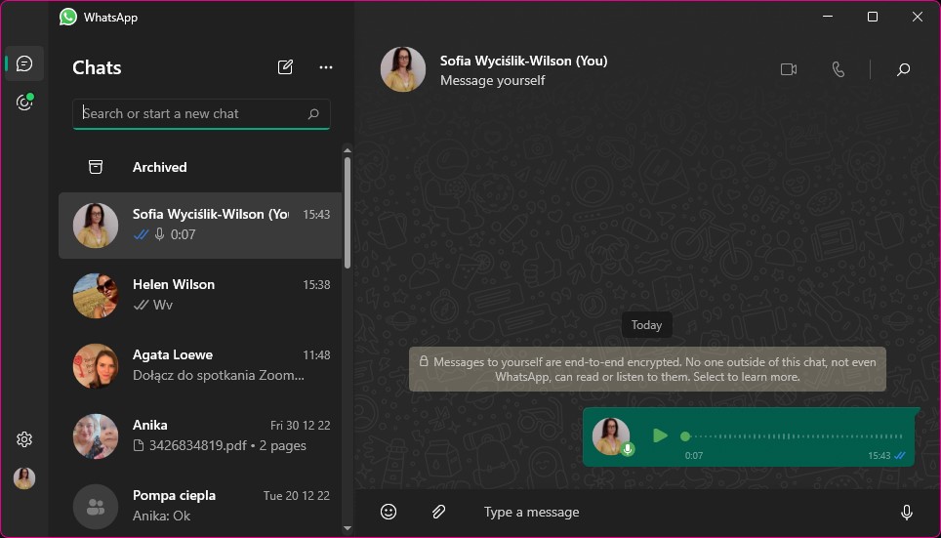The width and height of the screenshot is (941, 538).
Task: Click the Archived box icon
Action: pos(96,167)
